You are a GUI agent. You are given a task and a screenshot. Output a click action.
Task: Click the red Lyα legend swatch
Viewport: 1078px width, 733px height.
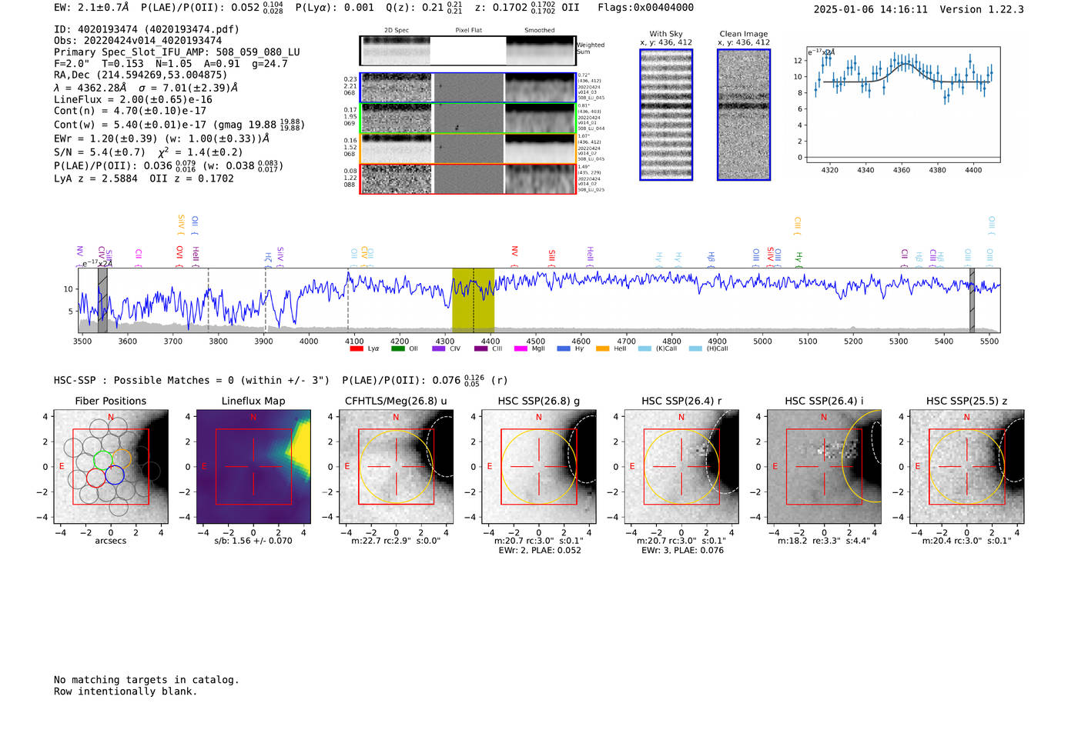(x=357, y=348)
